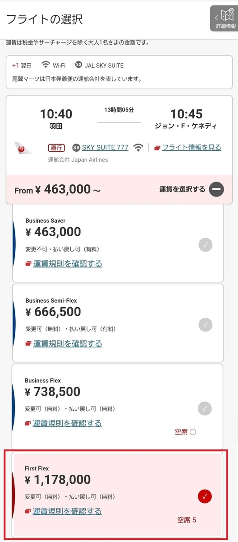Click the Wi-Fi legend icon

(x=46, y=65)
